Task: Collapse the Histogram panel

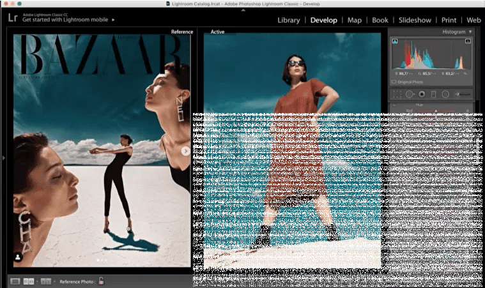Action: pyautogui.click(x=471, y=31)
